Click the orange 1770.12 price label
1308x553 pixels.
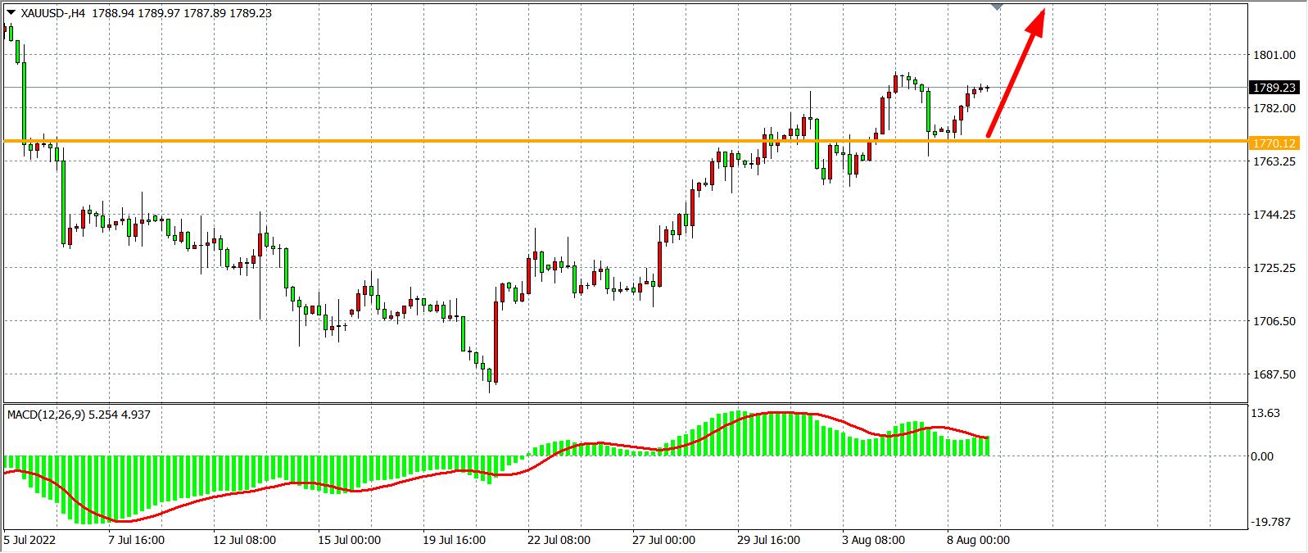[1274, 143]
